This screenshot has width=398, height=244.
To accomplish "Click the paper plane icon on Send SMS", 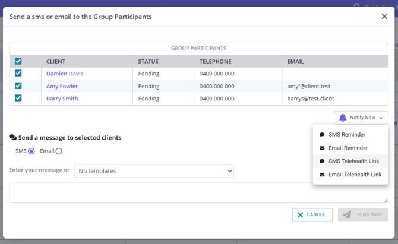I will pyautogui.click(x=347, y=214).
